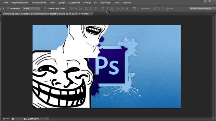Align left edges of layers
This screenshot has height=121, width=216.
(86, 8)
